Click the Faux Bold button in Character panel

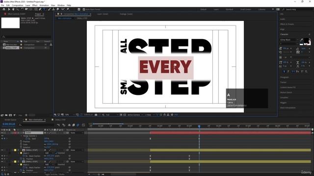click(284, 71)
